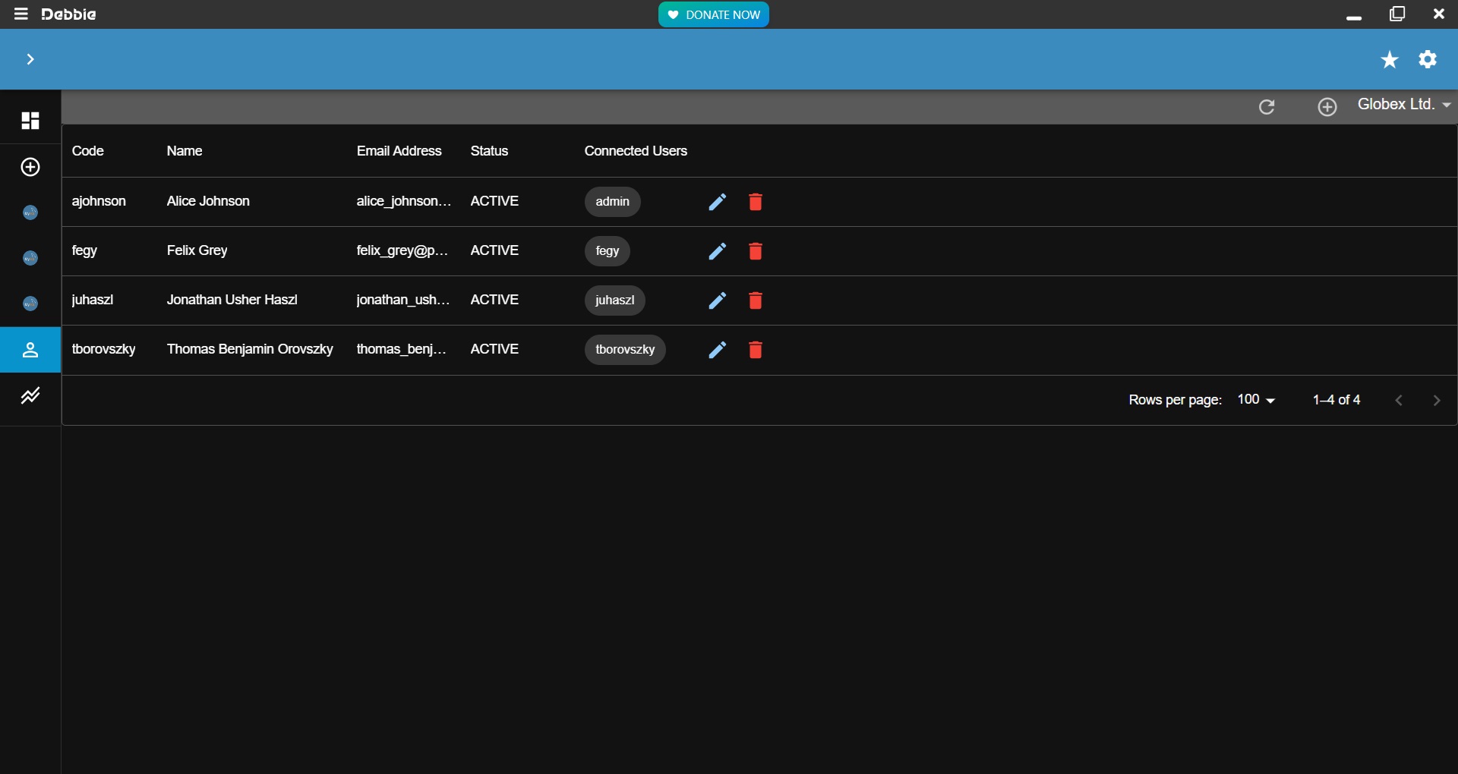This screenshot has width=1458, height=774.
Task: Click the admin connected user chip
Action: point(612,202)
